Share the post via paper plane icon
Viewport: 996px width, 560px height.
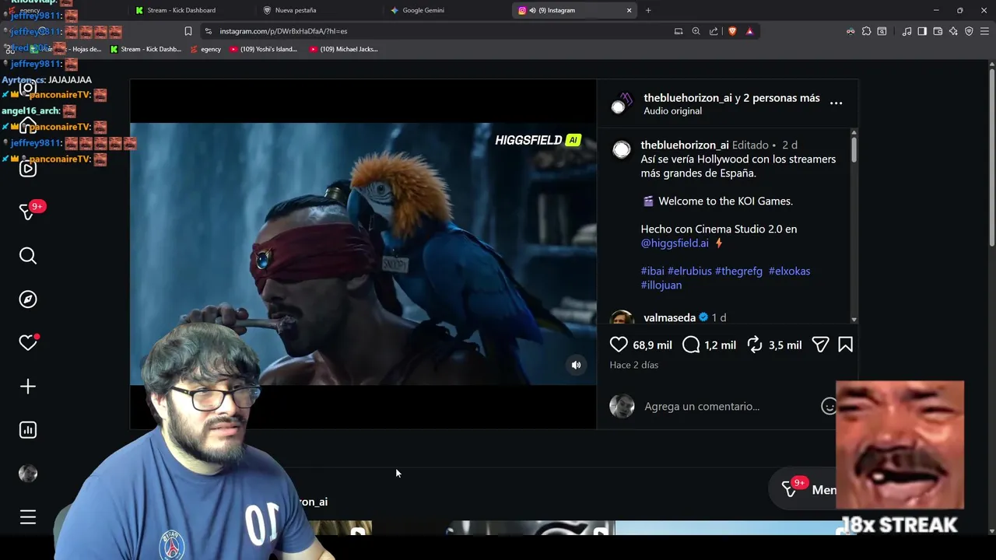point(820,345)
